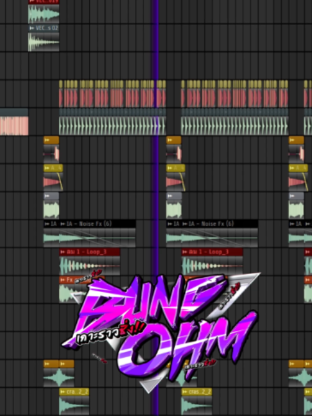Click clip menu icon of cra..2_2 clip

coord(63,392)
